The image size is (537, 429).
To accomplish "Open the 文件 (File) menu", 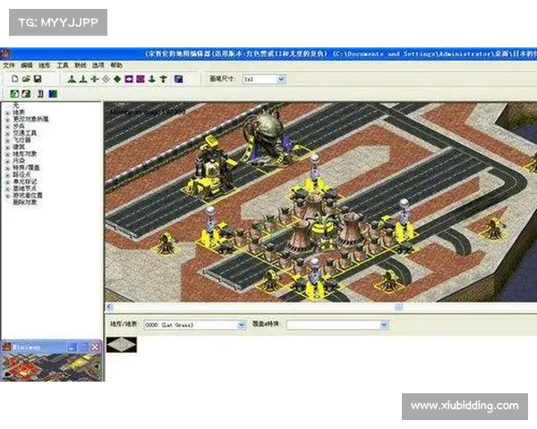I will click(x=8, y=66).
